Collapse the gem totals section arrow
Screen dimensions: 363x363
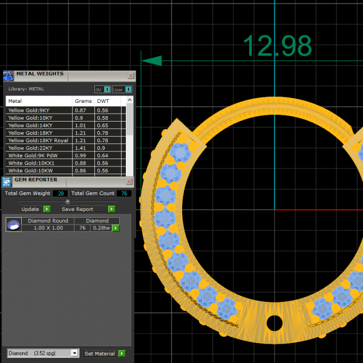point(68,201)
